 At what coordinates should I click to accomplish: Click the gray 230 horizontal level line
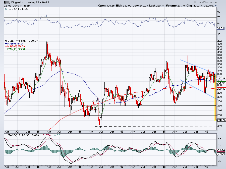pyautogui.click(x=110, y=116)
